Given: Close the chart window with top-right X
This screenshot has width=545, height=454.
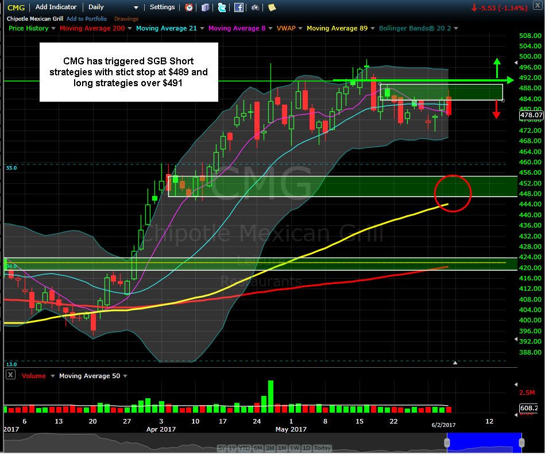Looking at the screenshot, I should (538, 5).
